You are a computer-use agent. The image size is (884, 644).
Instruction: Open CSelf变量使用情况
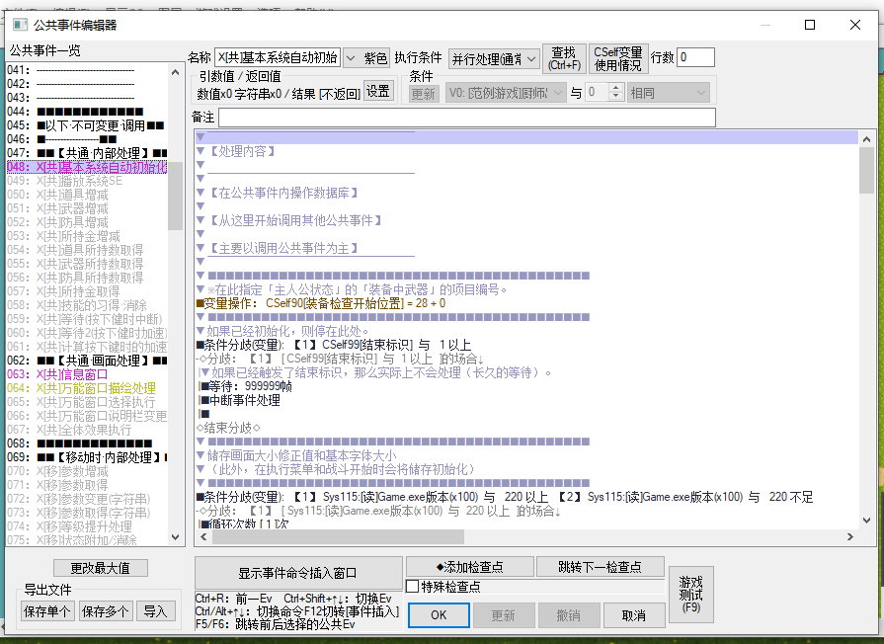click(618, 58)
